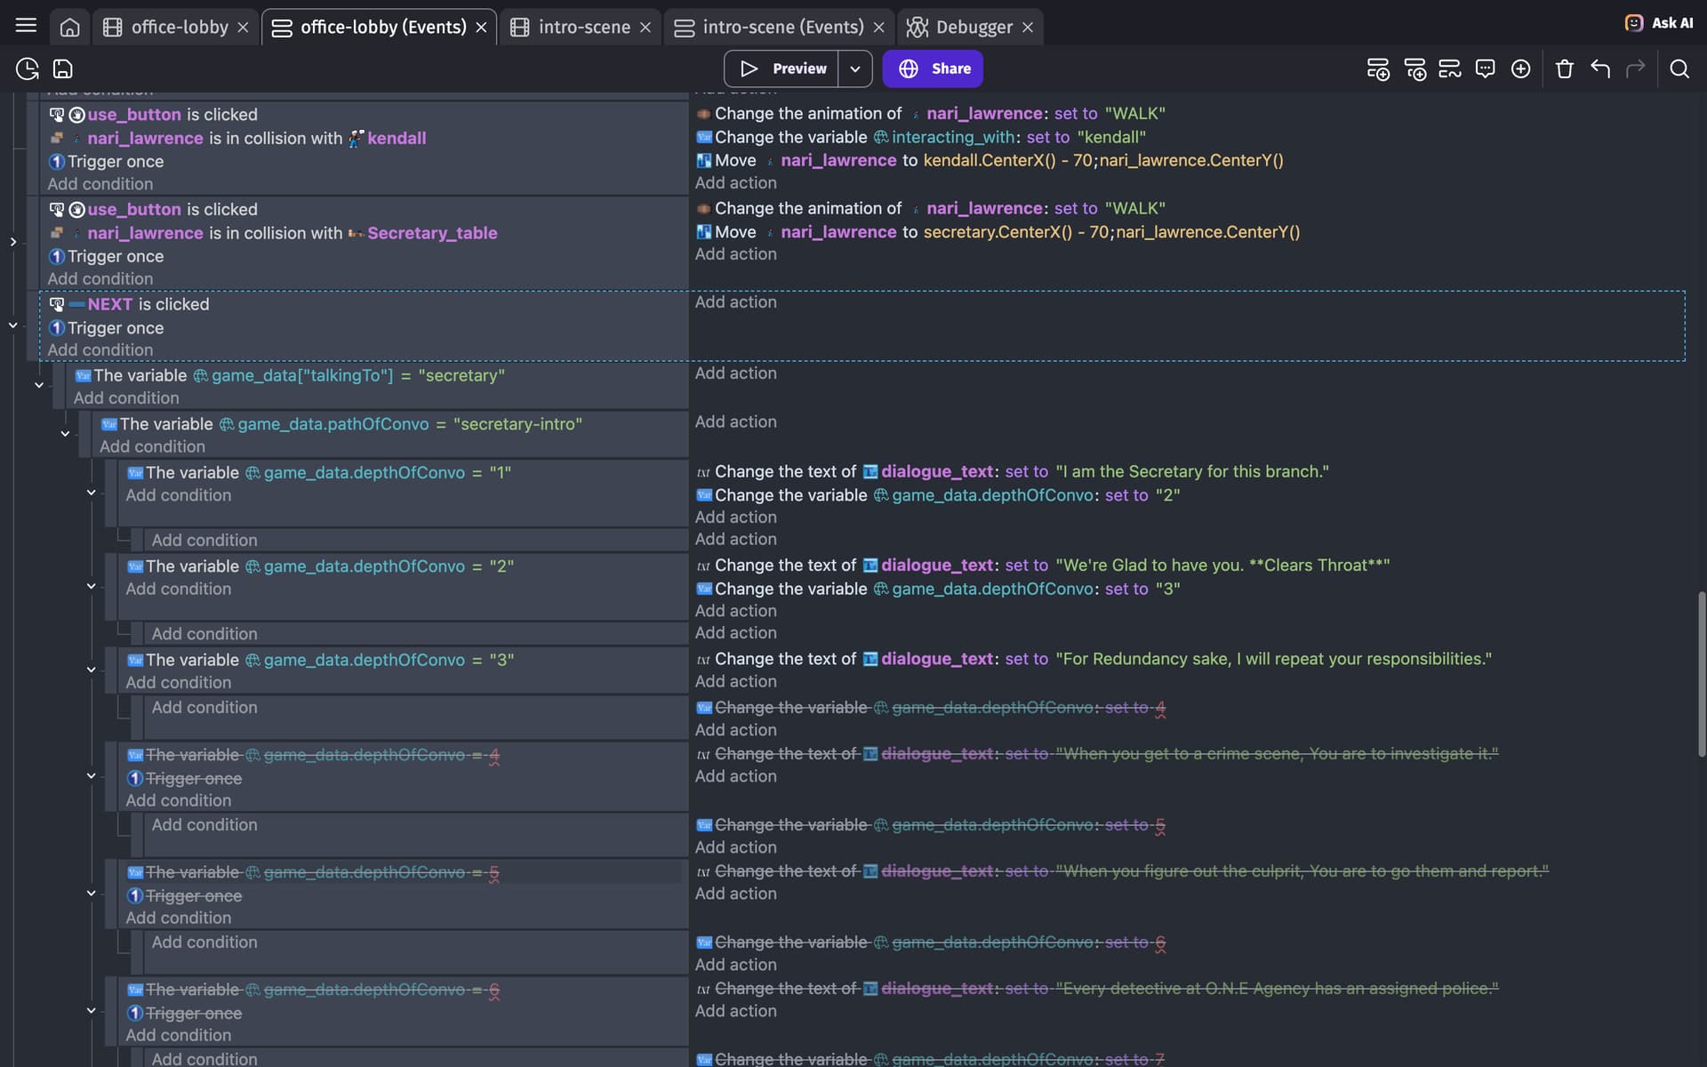Viewport: 1707px width, 1067px height.
Task: Close the Debugger tab
Action: [1028, 28]
